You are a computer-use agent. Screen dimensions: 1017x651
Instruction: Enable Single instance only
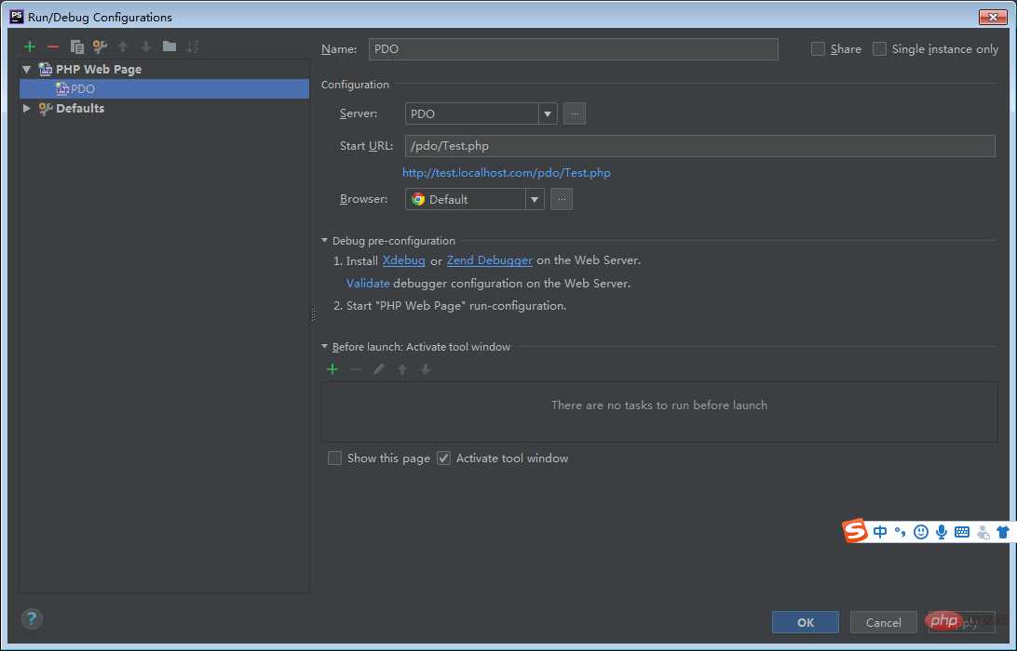(879, 48)
